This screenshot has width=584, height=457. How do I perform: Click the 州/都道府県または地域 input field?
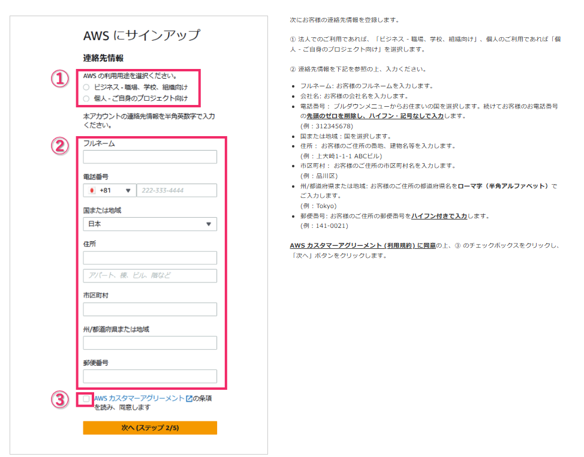[150, 342]
